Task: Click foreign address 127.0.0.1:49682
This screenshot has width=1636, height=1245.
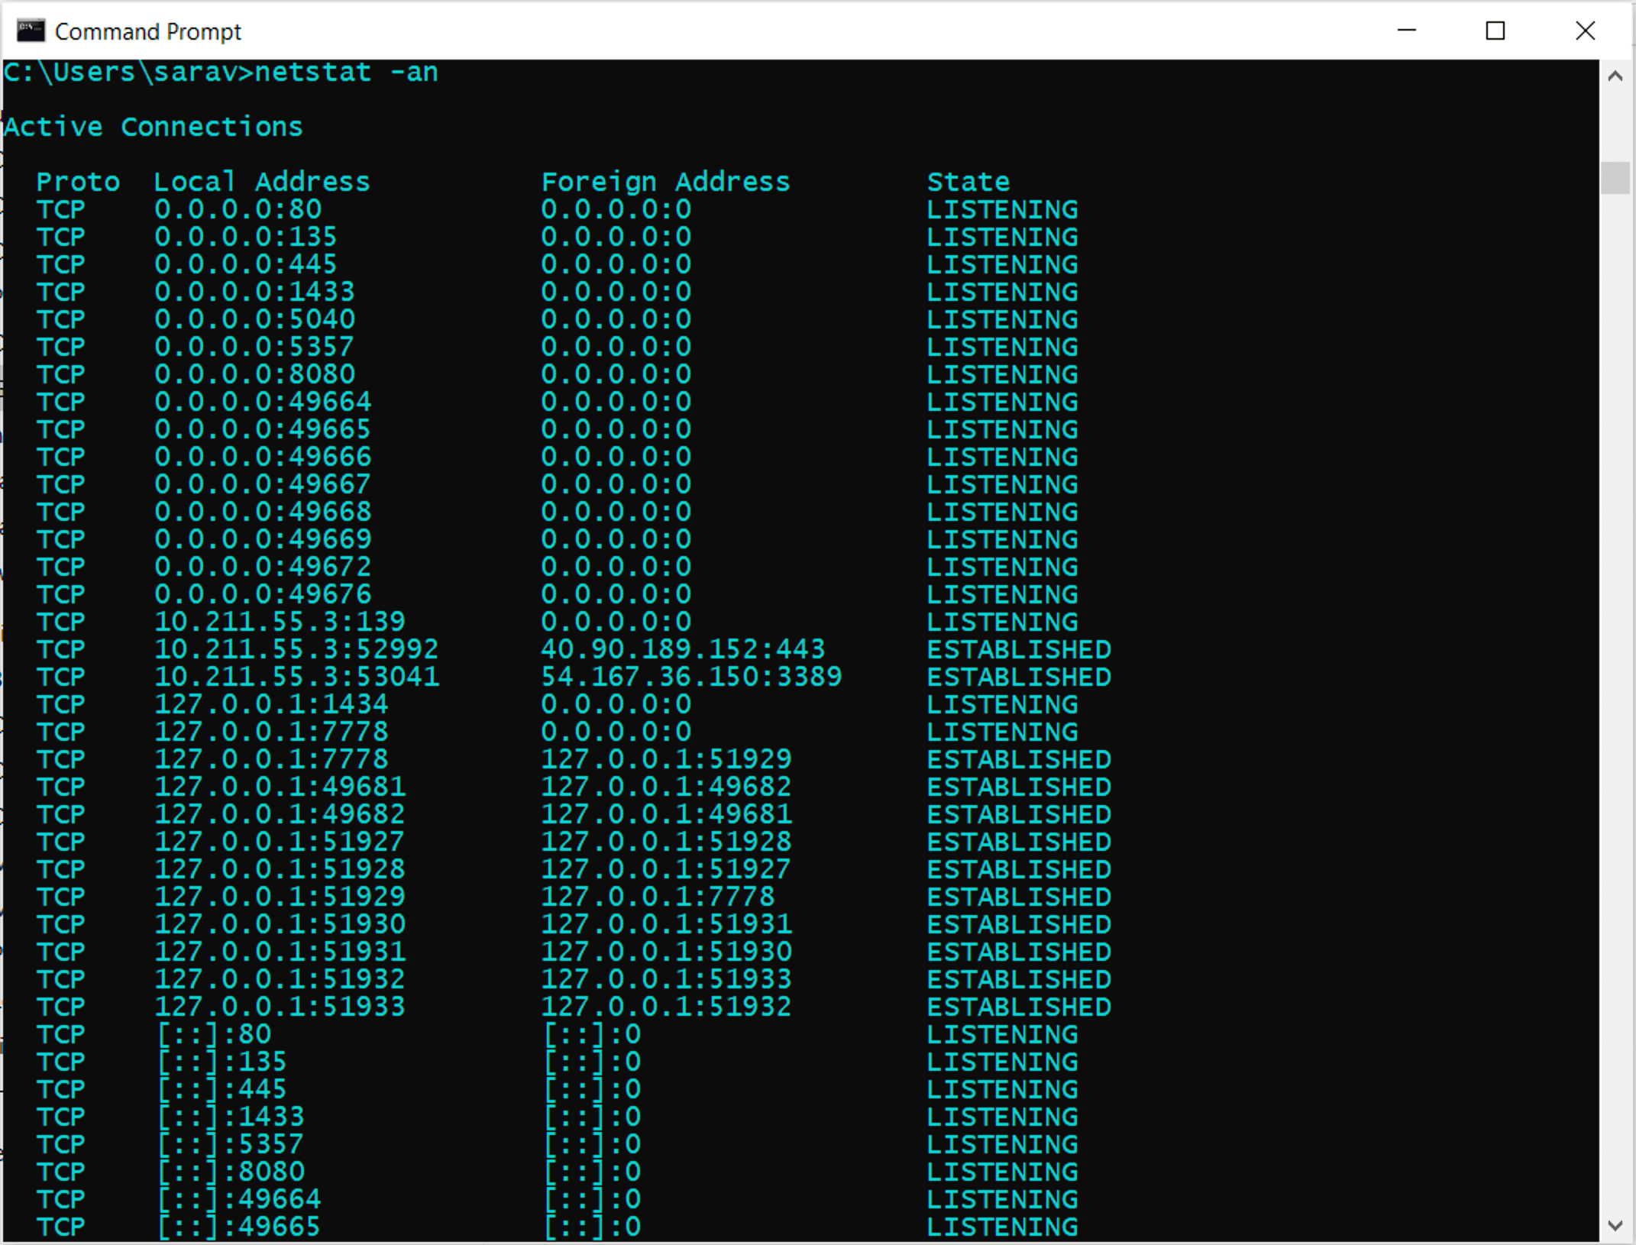Action: click(x=666, y=787)
